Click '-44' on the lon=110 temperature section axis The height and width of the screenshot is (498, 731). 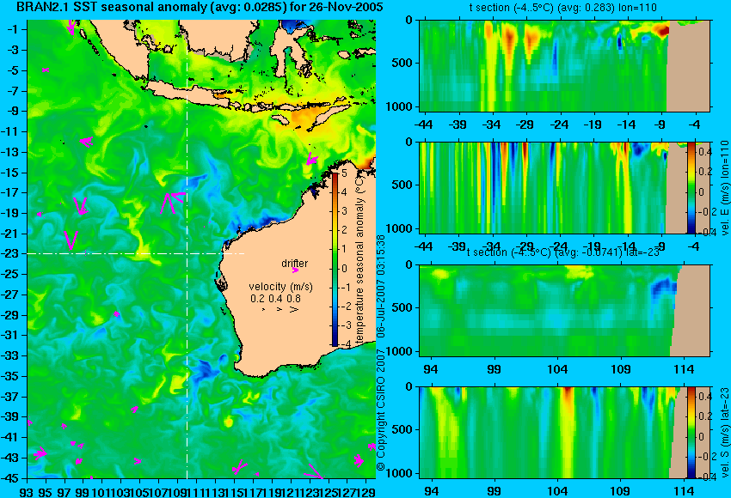point(423,125)
